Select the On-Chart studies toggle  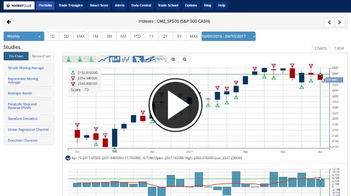pyautogui.click(x=16, y=56)
